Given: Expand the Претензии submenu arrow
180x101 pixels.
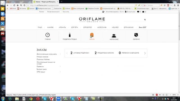Looking at the screenshot, I should [60, 66].
